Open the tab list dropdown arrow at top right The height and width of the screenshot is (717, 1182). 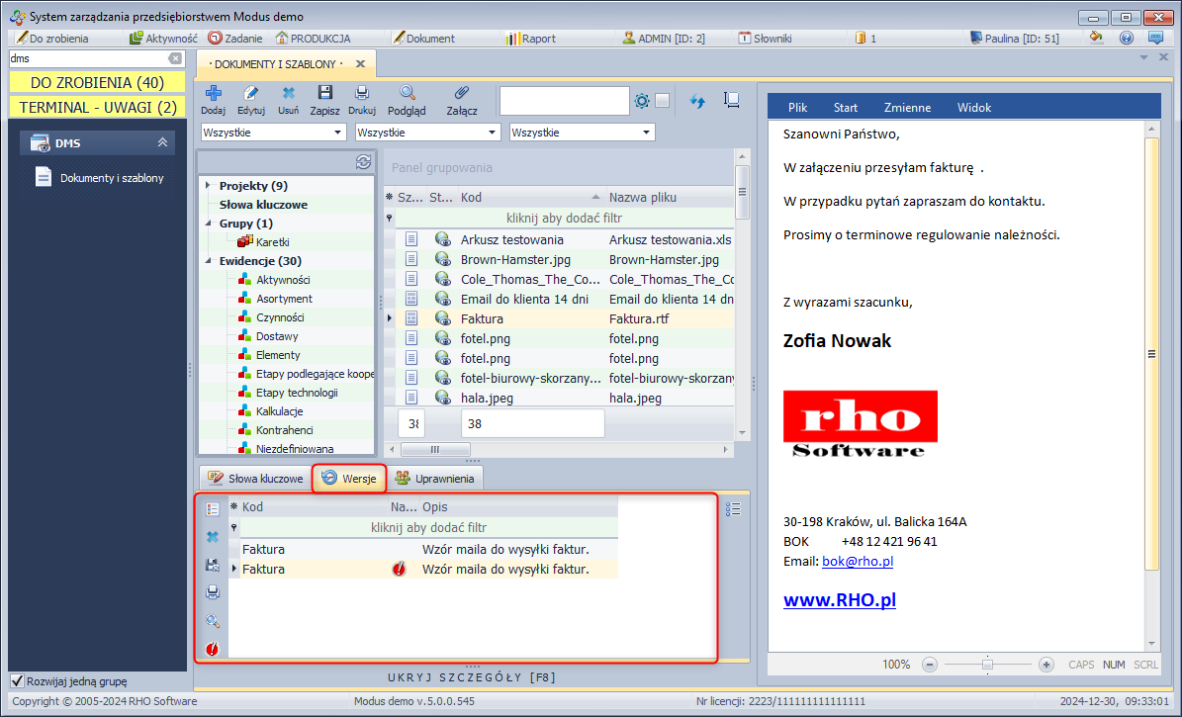click(x=1143, y=57)
